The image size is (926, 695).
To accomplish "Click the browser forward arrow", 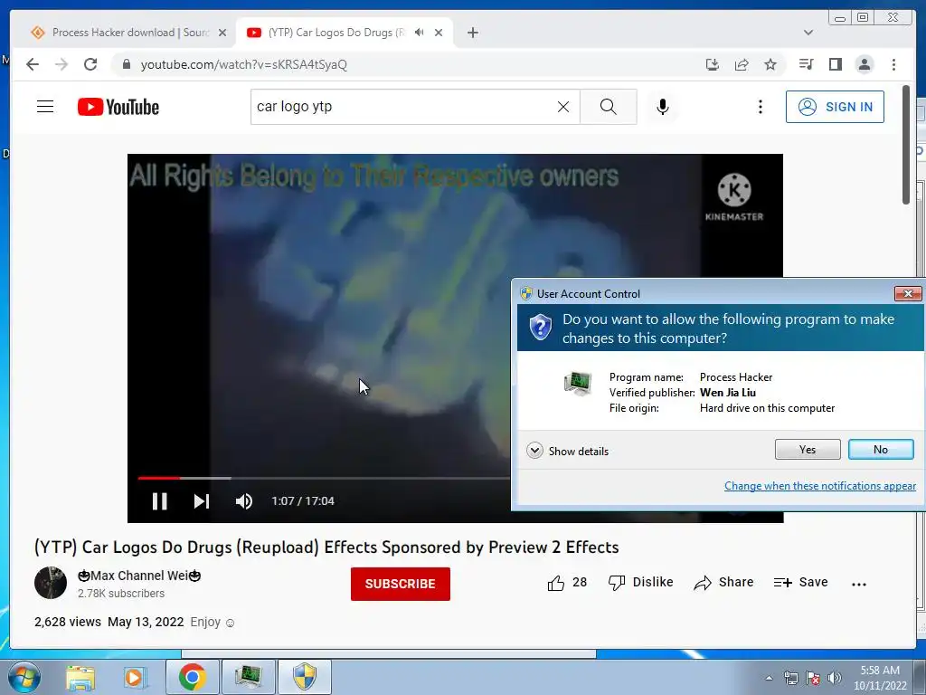I will (x=61, y=64).
